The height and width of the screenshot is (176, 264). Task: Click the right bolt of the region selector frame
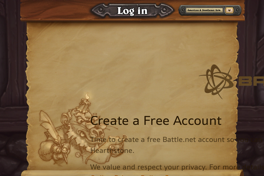point(237,10)
